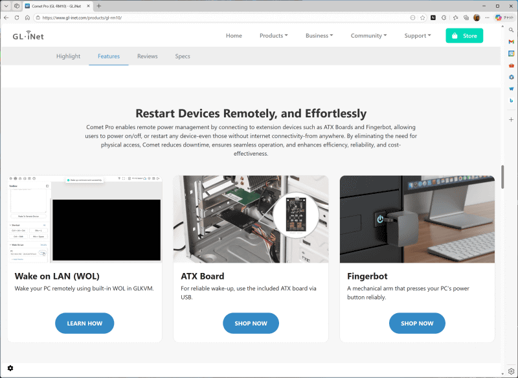Open the cookie settings gear at bottom left

(x=10, y=368)
